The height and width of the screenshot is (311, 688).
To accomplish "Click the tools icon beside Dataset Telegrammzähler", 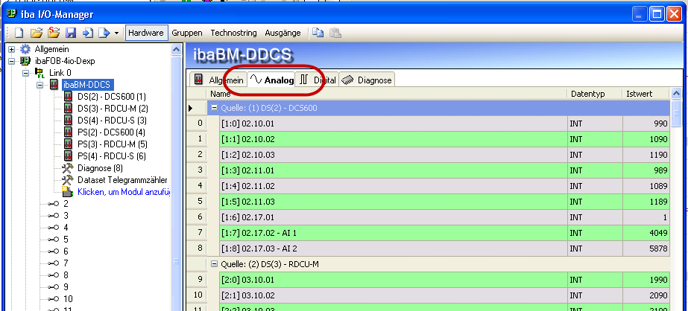I will (x=68, y=179).
